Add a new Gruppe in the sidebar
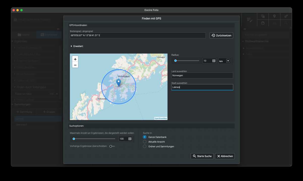 49,112
